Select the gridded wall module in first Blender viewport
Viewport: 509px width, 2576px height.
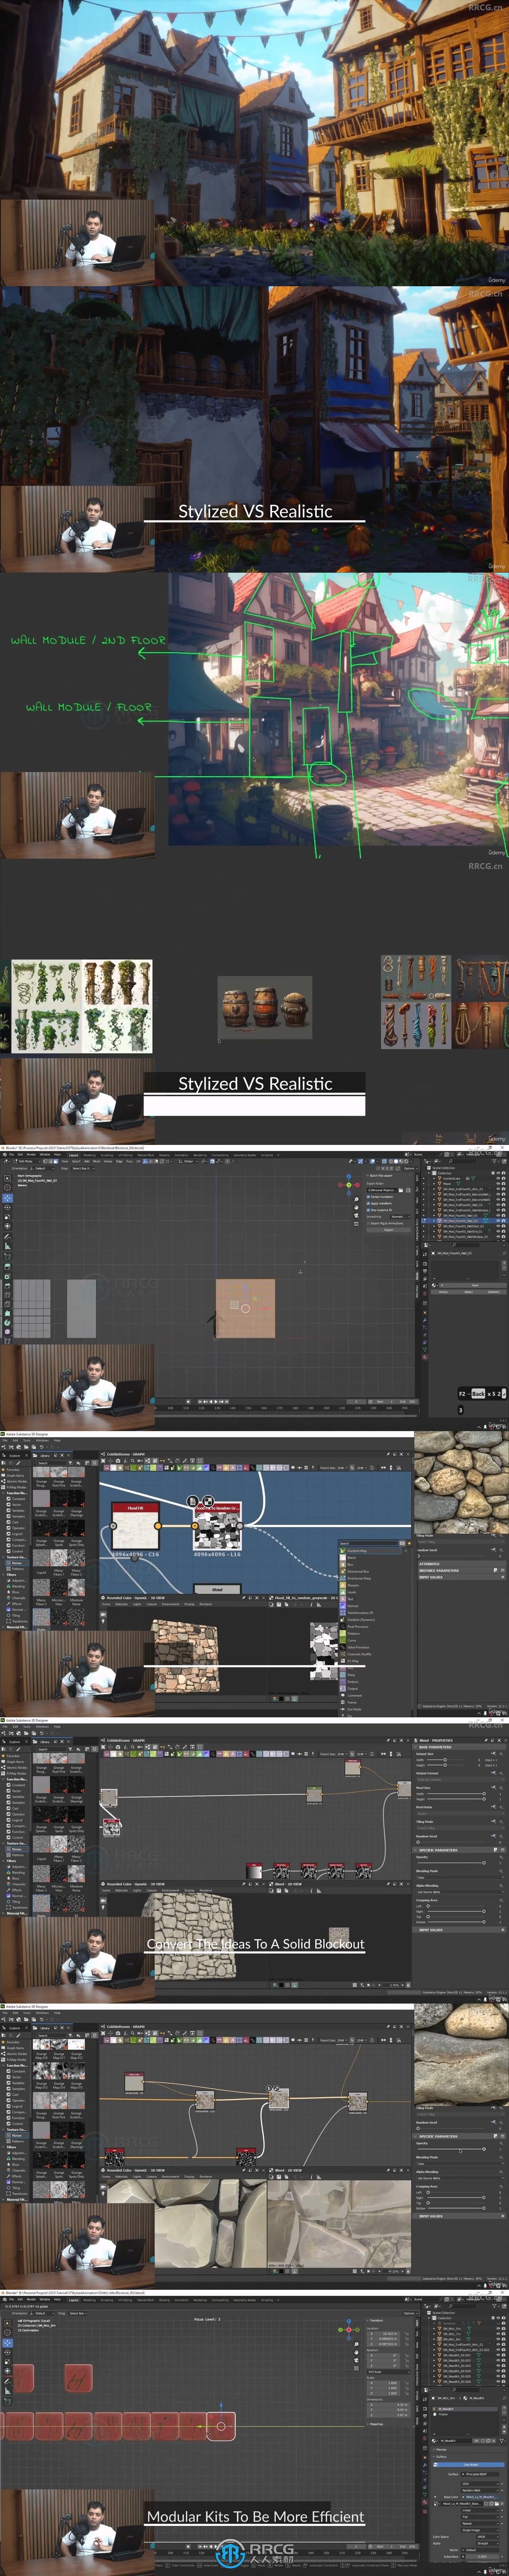(x=32, y=1309)
